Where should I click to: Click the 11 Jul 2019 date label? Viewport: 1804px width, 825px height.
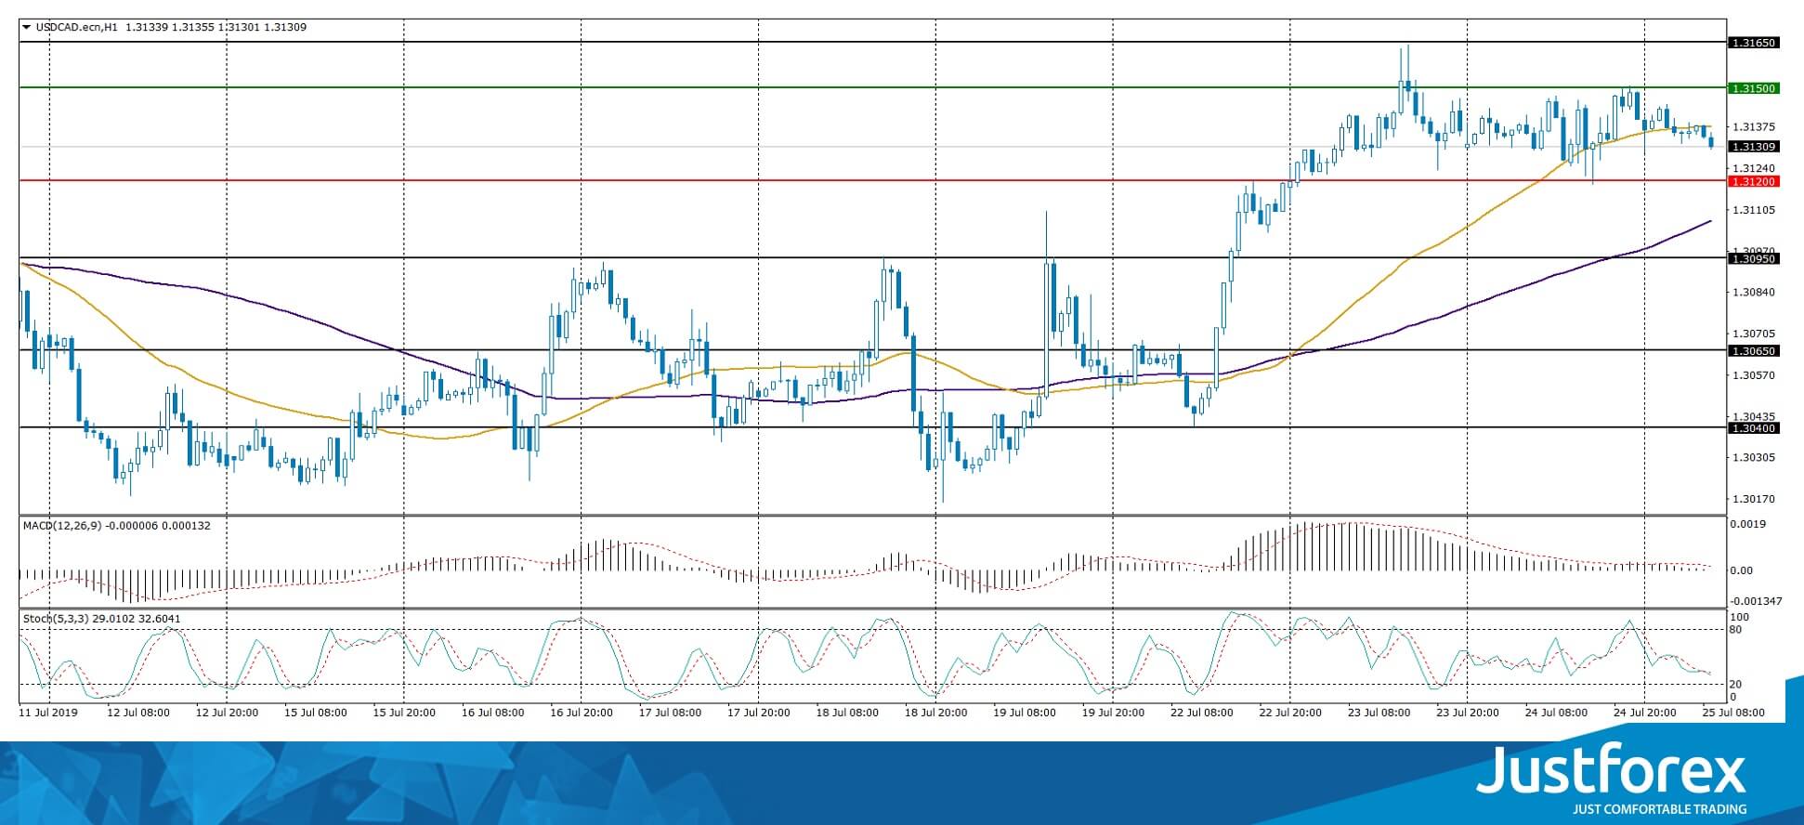[48, 713]
